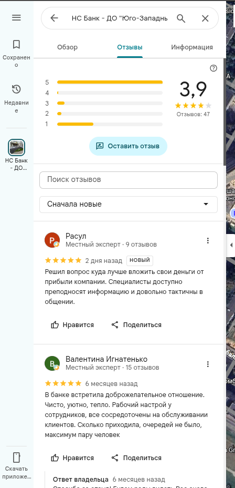The width and height of the screenshot is (235, 488).
Task: Open Валентина Игнатенко's profile avatar
Action: [x=52, y=363]
